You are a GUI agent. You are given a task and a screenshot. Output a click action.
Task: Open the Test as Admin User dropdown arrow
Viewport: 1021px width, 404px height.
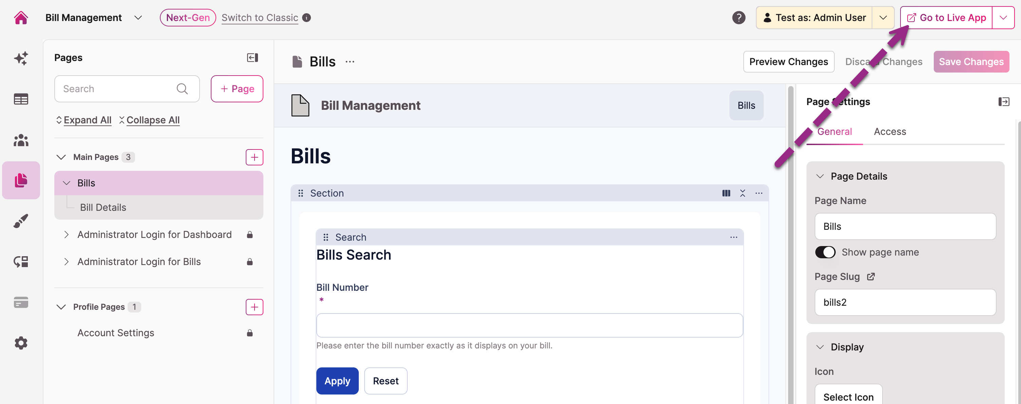click(883, 17)
